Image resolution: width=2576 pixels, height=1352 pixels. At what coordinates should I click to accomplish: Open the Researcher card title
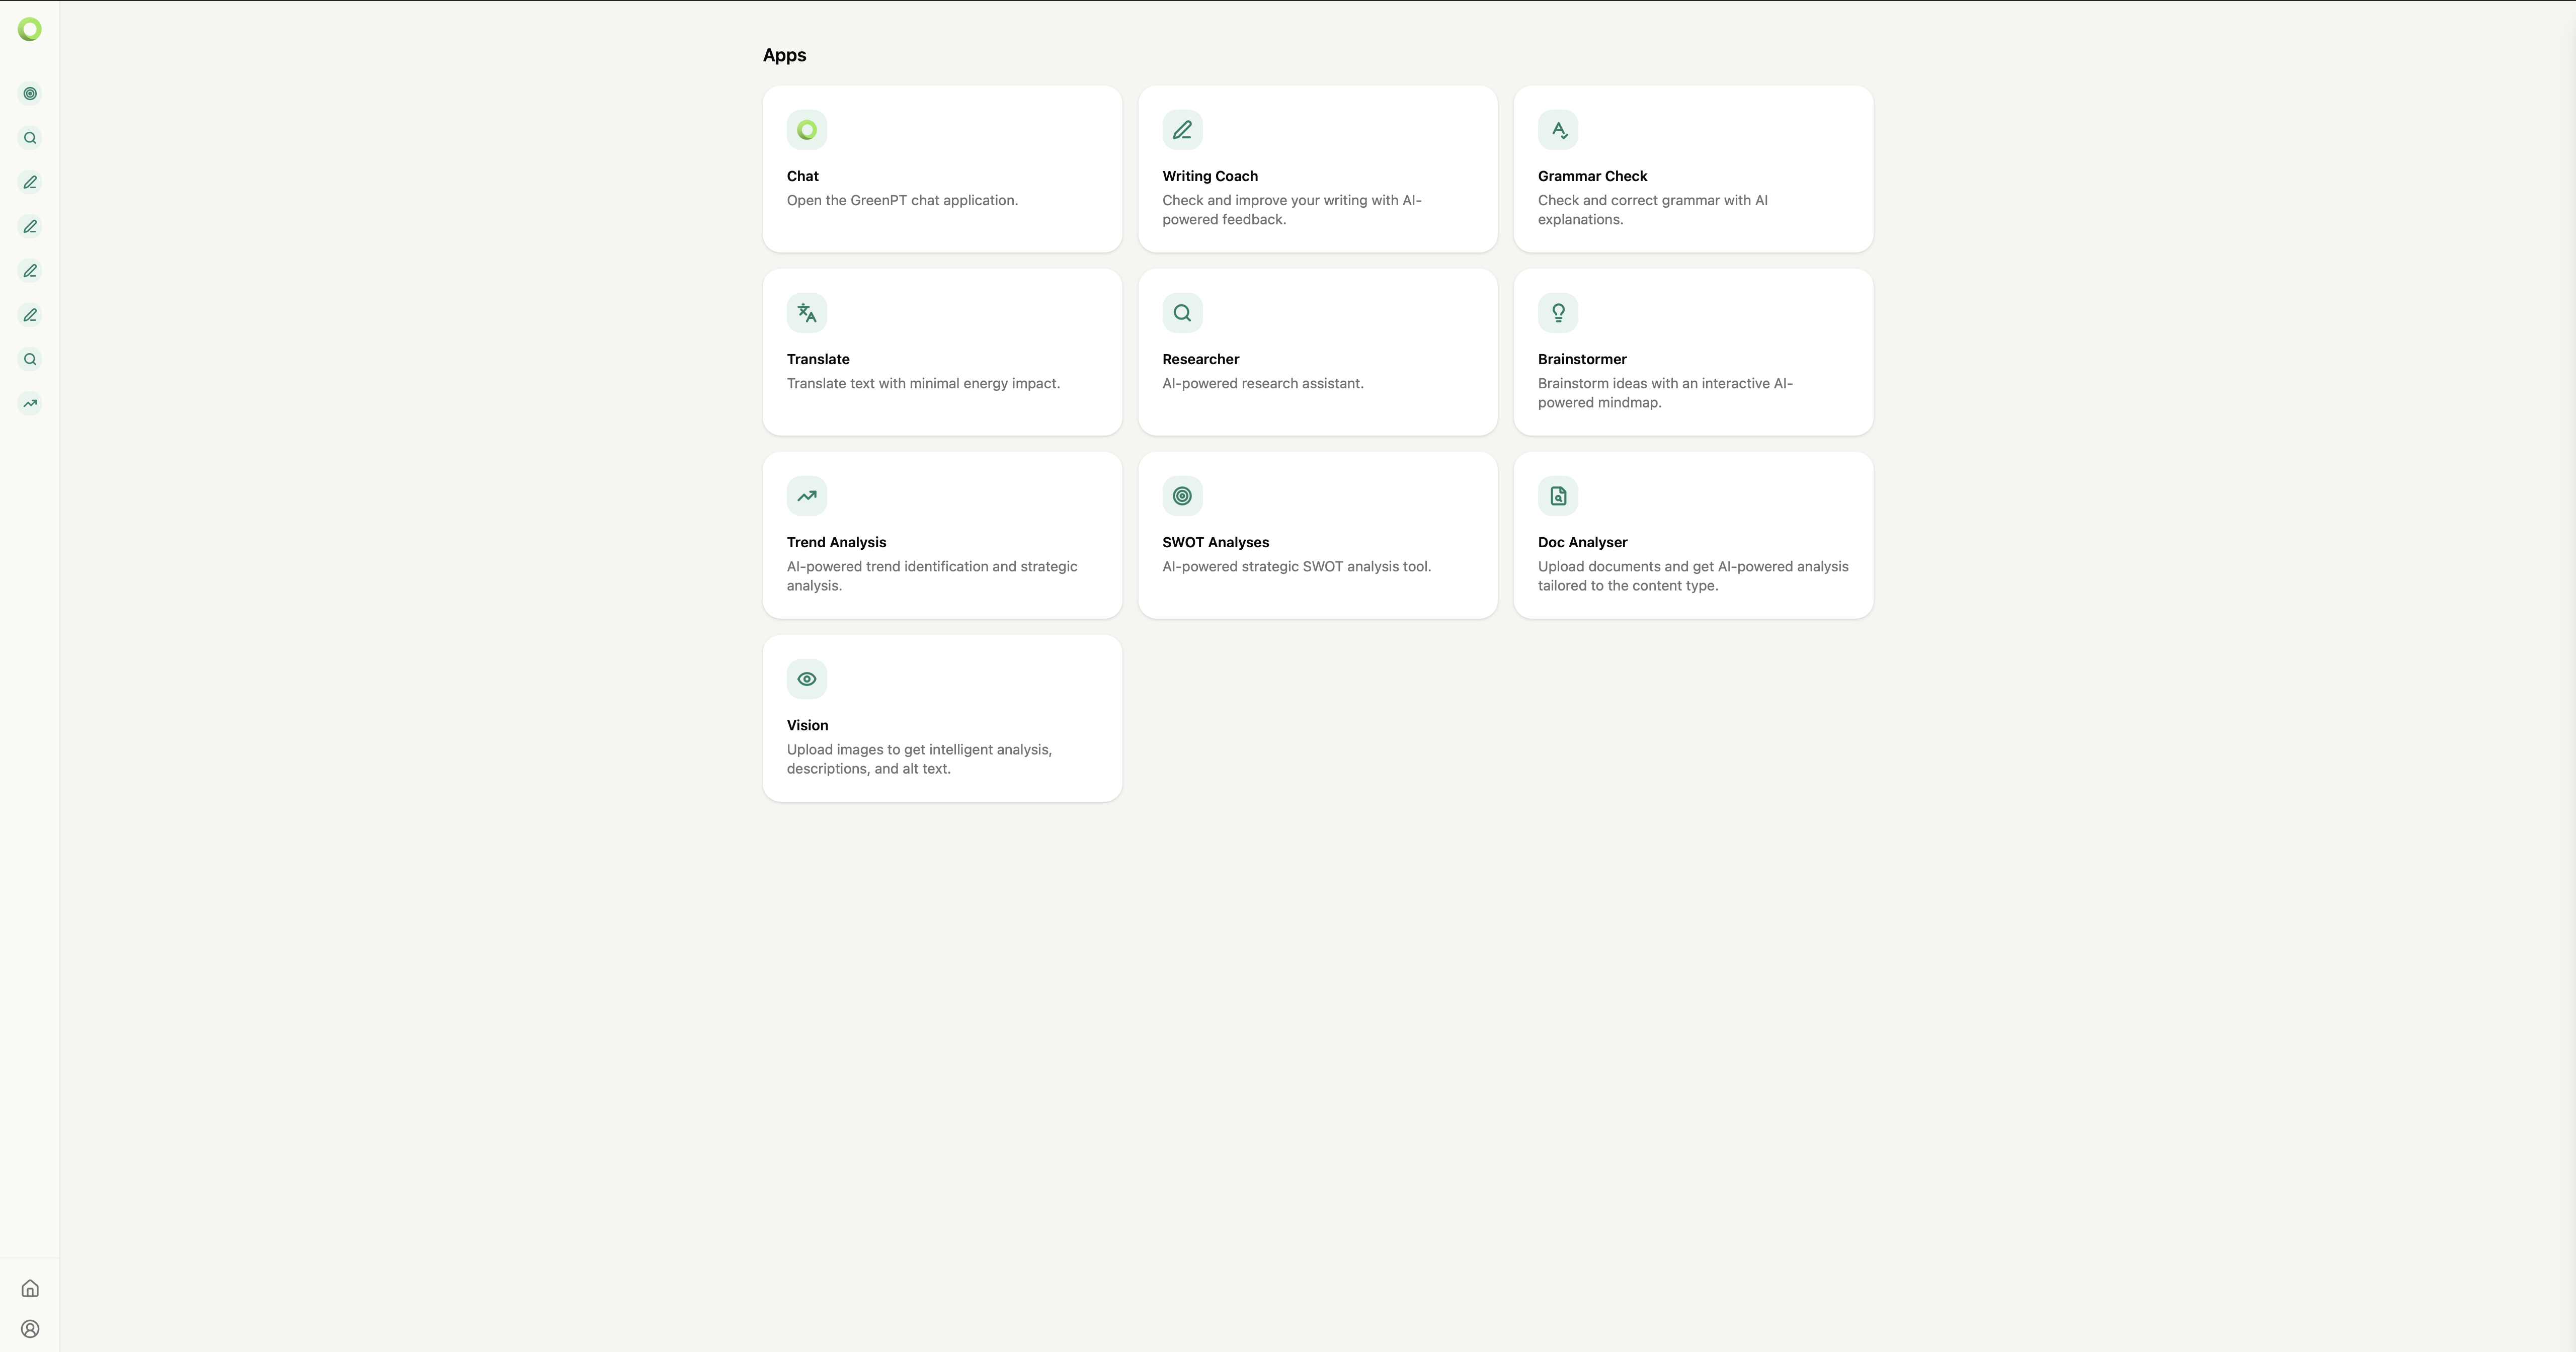(x=1200, y=359)
